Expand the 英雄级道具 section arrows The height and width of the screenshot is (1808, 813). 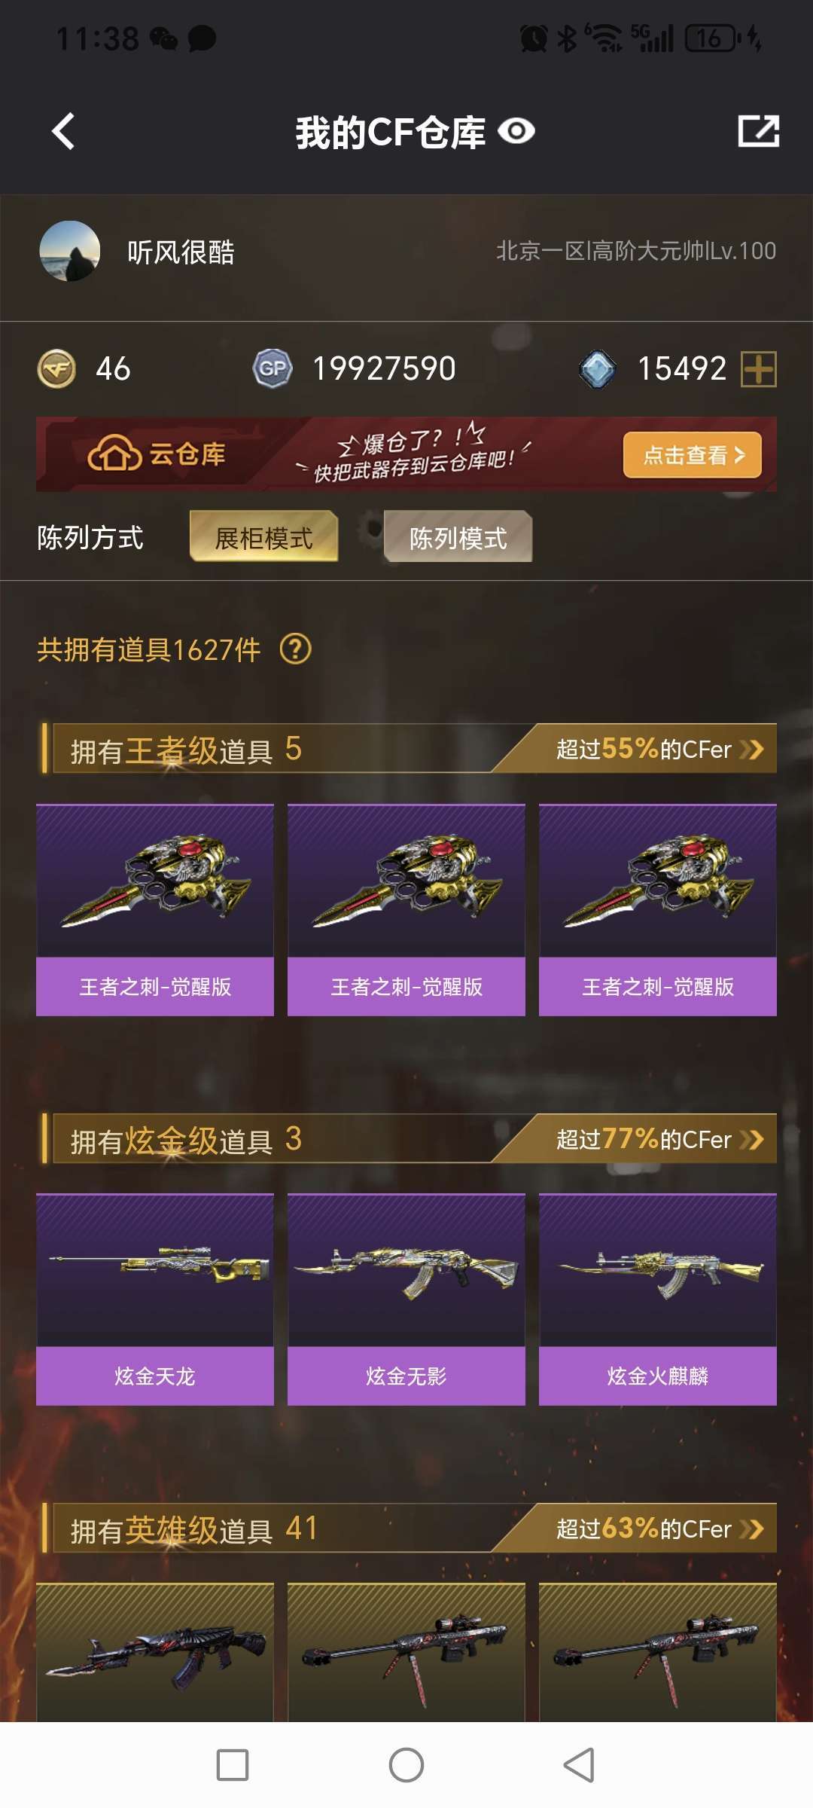tap(752, 1529)
